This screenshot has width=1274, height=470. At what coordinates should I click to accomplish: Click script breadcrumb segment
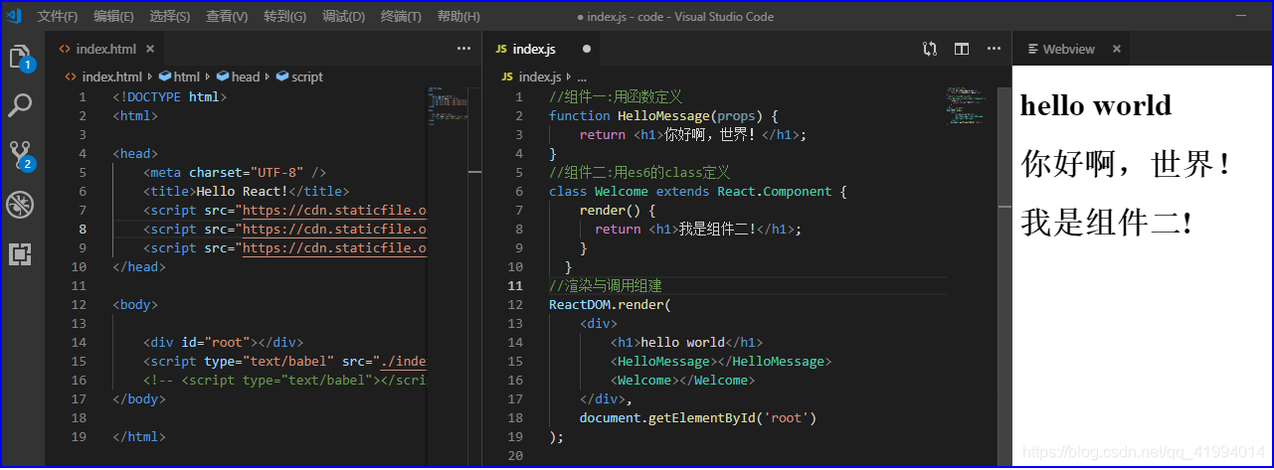tap(307, 77)
